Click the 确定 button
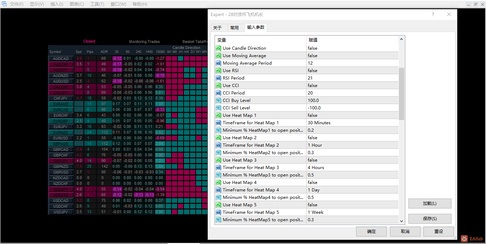The width and height of the screenshot is (486, 244). pos(371,232)
